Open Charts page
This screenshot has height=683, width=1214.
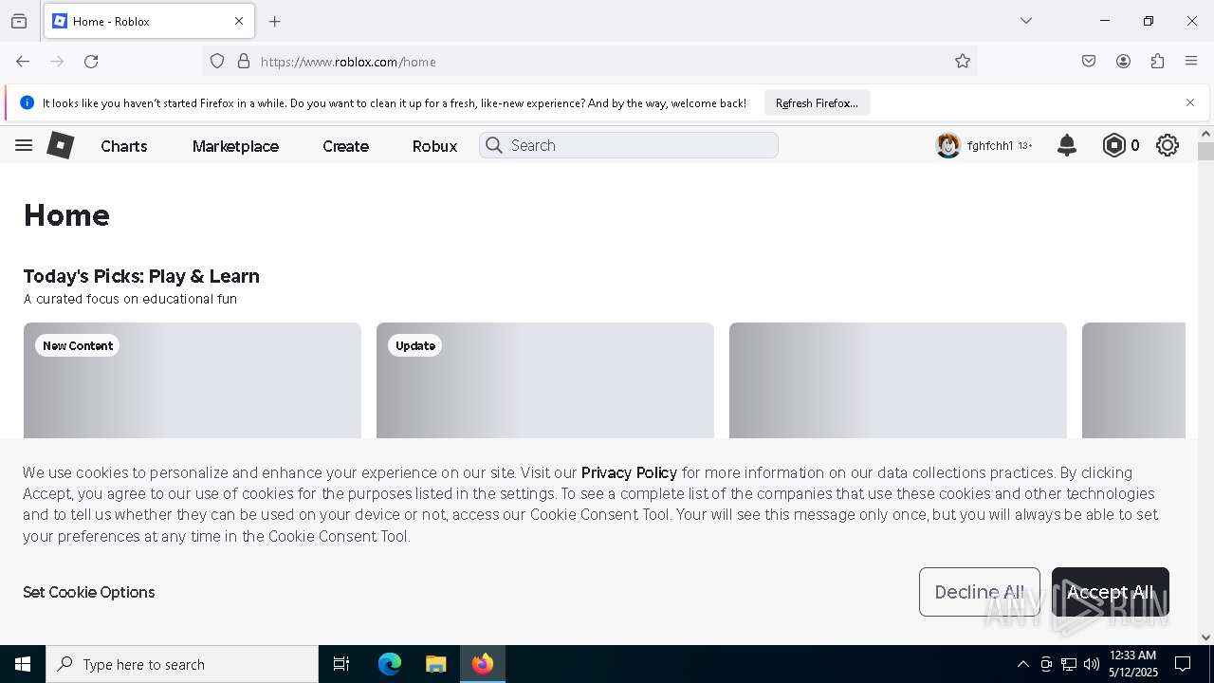124,146
